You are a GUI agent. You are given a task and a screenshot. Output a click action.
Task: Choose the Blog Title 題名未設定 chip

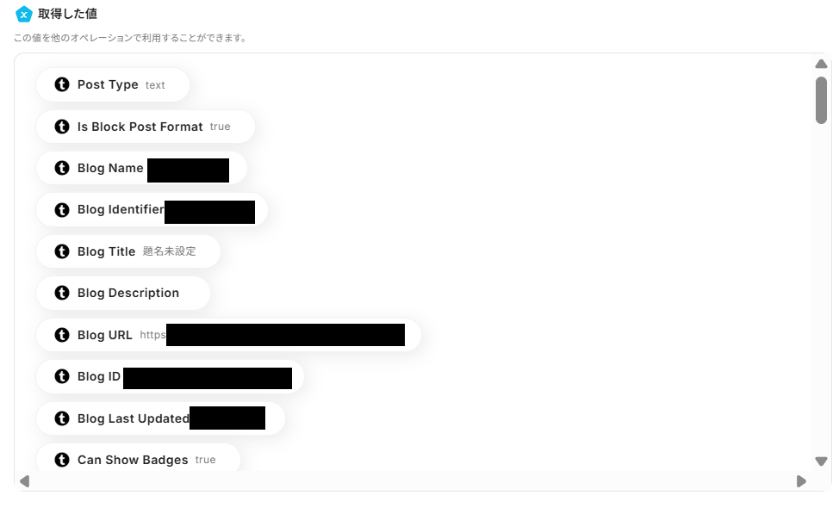[128, 251]
